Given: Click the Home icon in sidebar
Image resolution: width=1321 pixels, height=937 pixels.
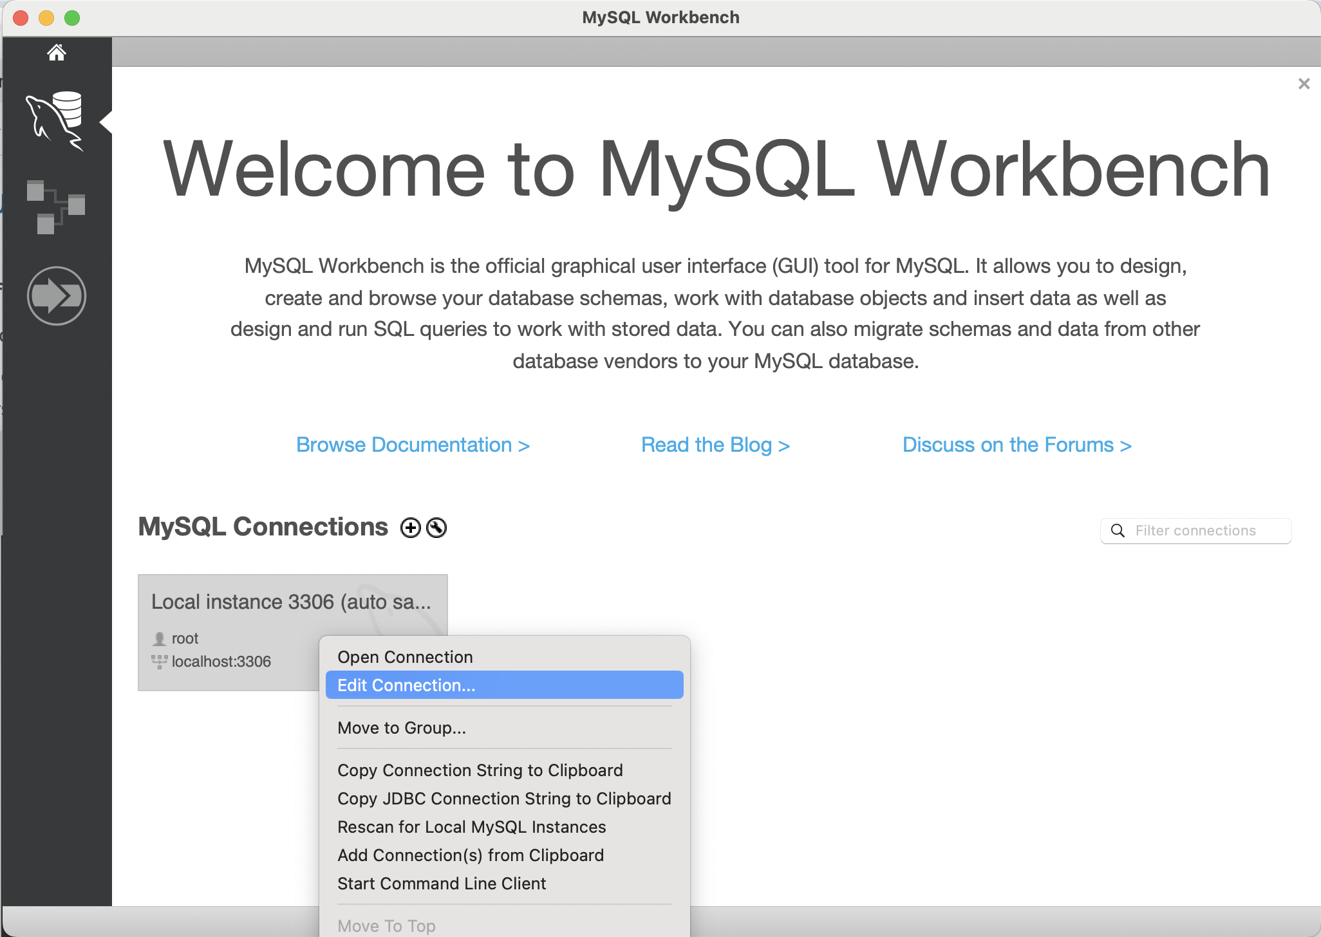Looking at the screenshot, I should point(57,53).
